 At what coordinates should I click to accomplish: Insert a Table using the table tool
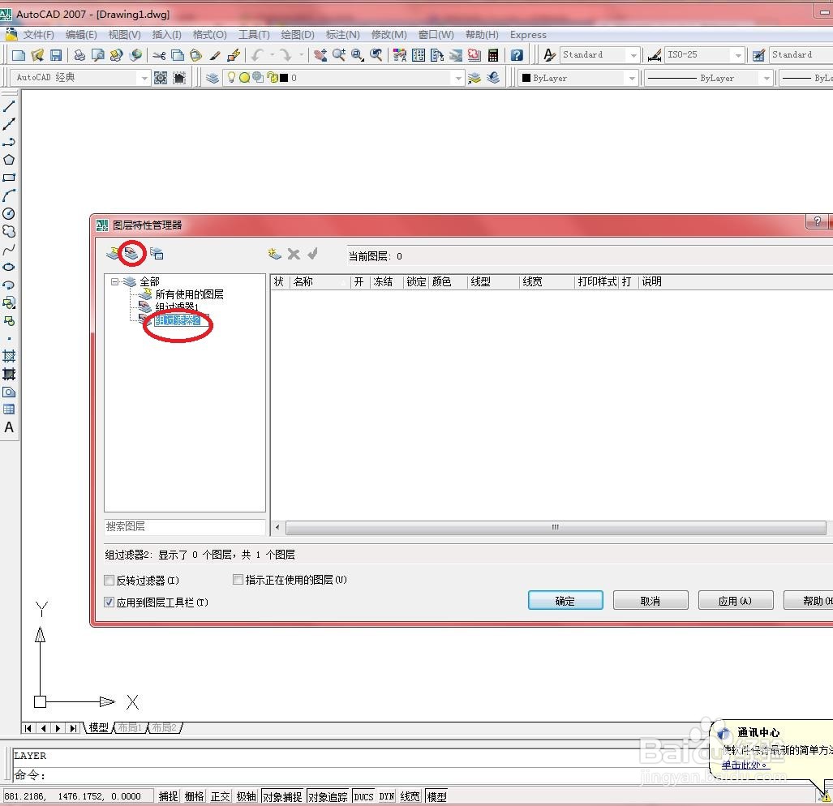(9, 409)
